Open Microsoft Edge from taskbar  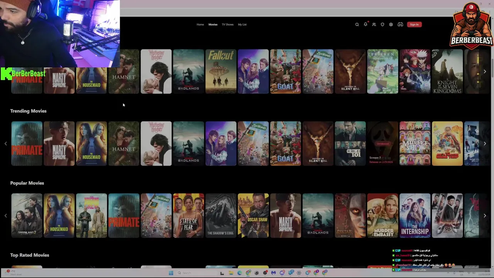pos(240,273)
